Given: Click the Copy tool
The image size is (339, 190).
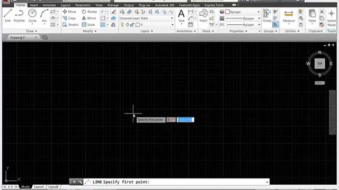Looking at the screenshot, I should (69, 18).
